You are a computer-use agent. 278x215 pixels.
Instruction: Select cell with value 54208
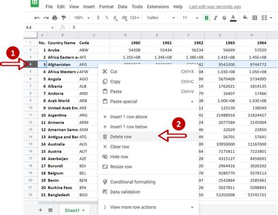pyautogui.click(x=126, y=50)
